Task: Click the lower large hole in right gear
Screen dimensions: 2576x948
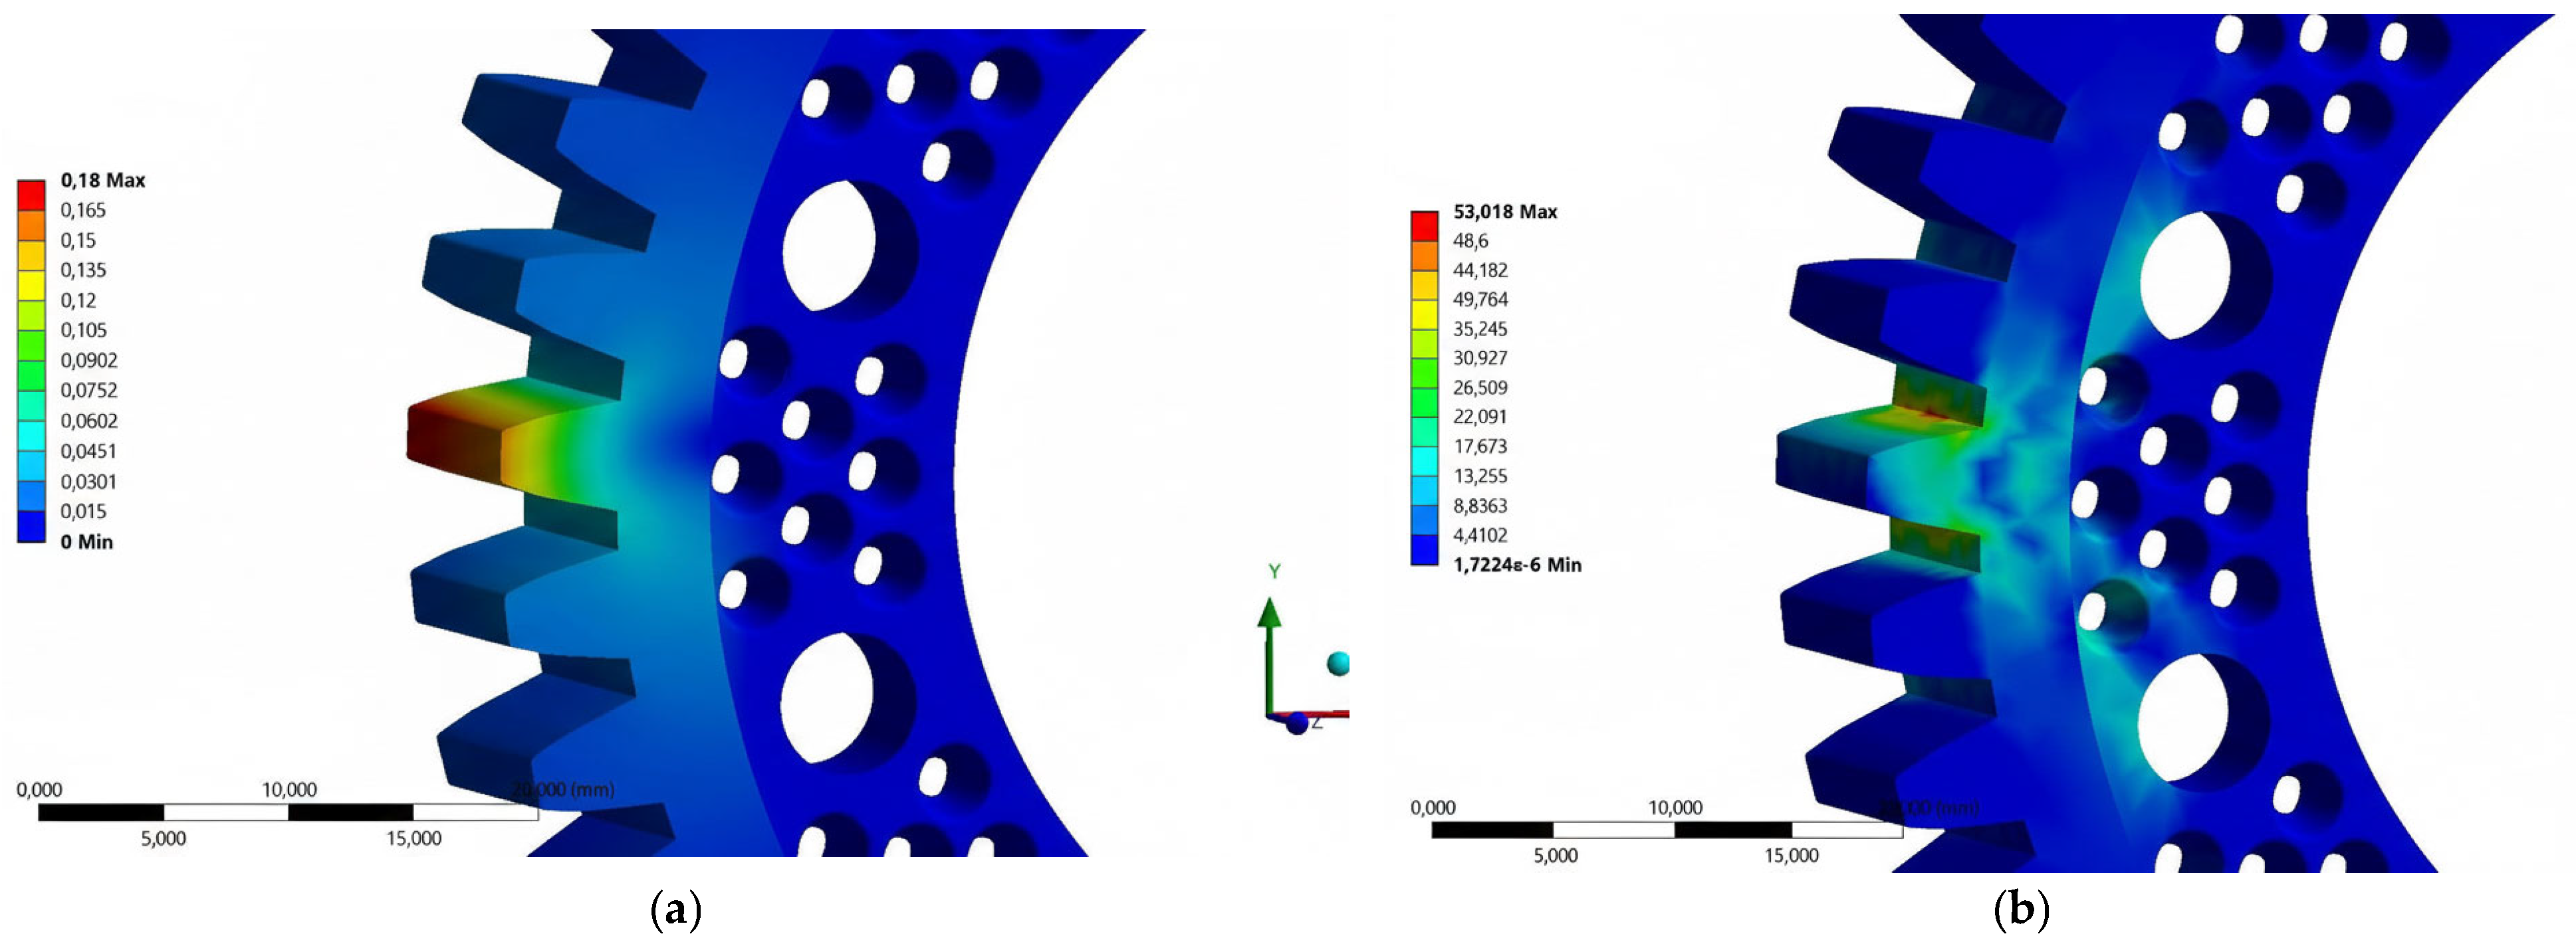Action: 2183,717
